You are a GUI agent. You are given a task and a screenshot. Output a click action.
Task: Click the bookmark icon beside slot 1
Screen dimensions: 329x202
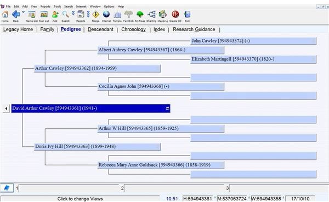click(7, 188)
